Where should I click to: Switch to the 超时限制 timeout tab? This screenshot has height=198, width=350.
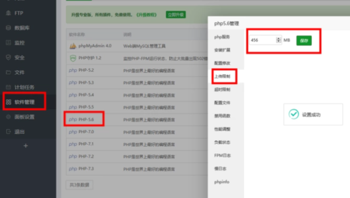222,90
